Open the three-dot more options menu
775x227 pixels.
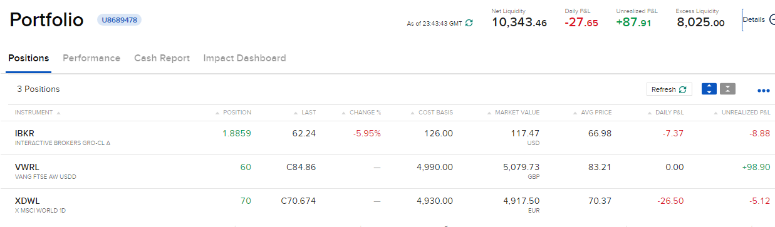[x=763, y=91]
